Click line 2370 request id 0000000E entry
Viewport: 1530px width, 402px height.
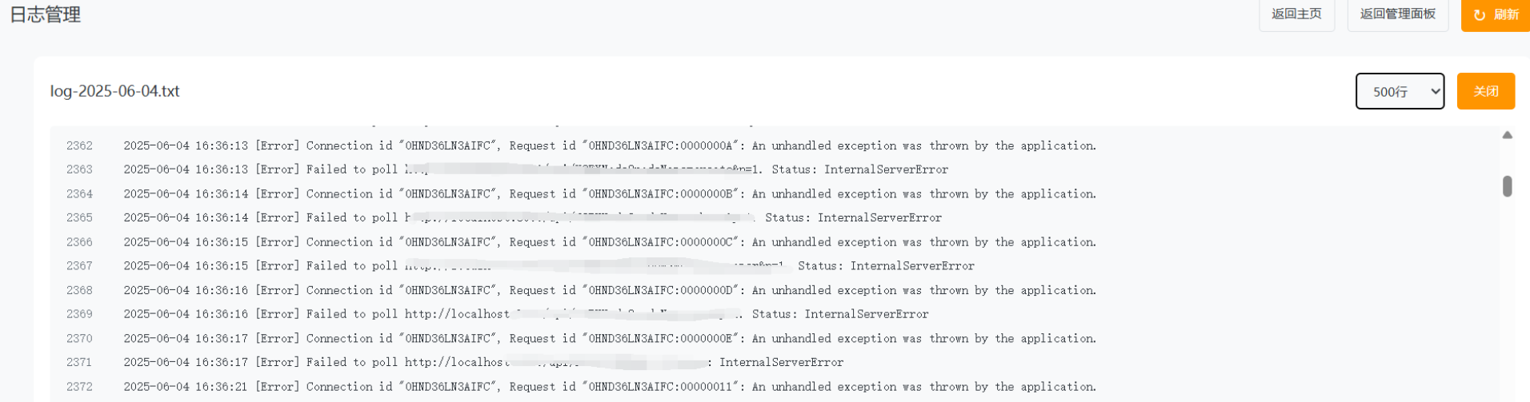click(610, 338)
